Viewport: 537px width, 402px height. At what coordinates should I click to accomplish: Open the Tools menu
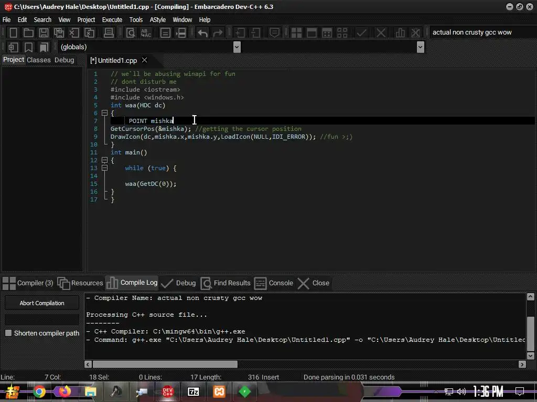pos(136,19)
